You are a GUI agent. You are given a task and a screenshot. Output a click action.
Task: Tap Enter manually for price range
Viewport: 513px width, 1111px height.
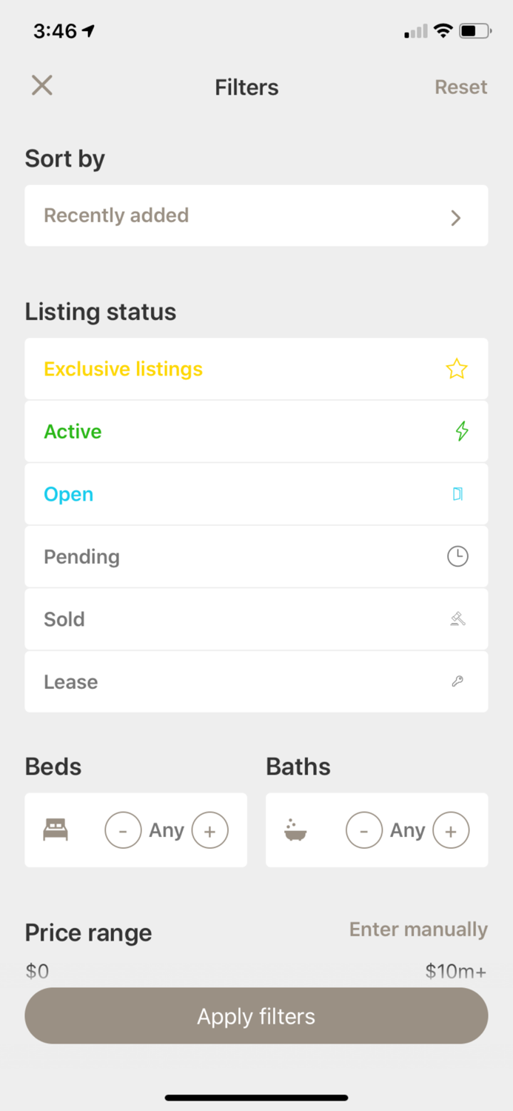tap(418, 930)
